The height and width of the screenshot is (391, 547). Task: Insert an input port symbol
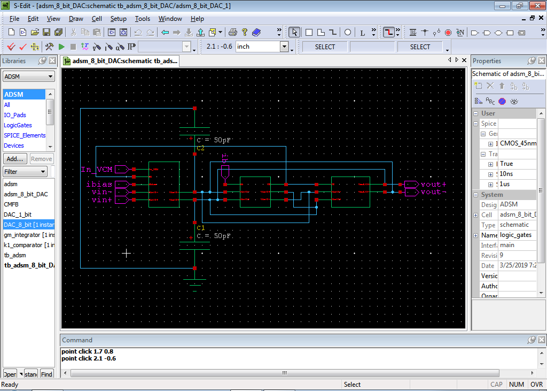(474, 33)
